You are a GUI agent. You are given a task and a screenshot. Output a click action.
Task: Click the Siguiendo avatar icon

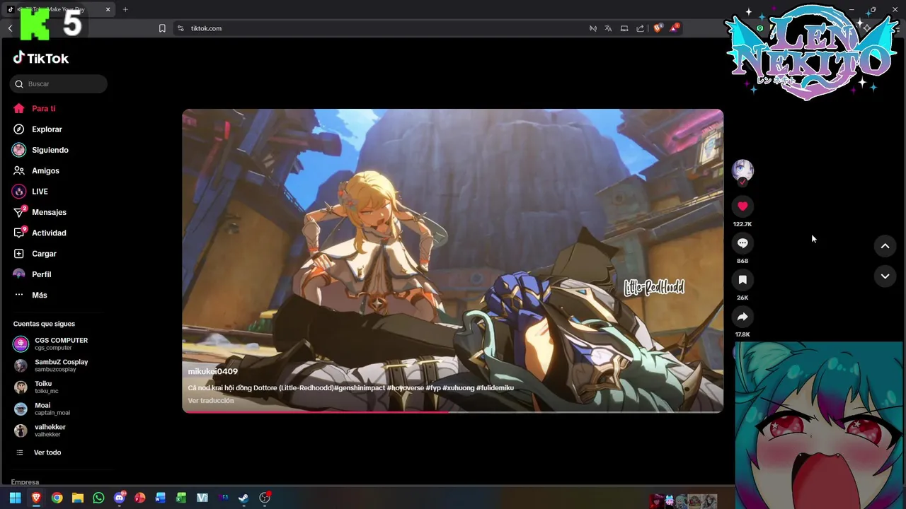point(19,150)
